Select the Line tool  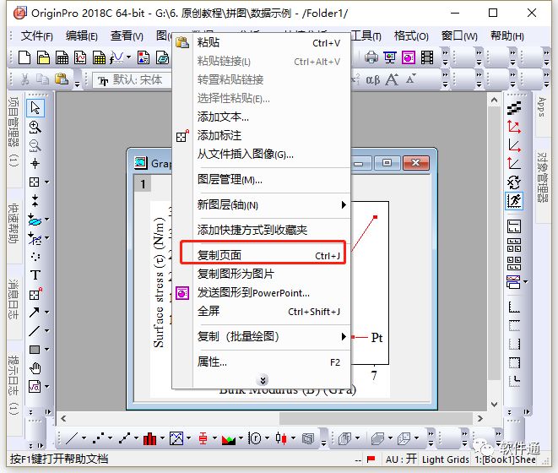34,331
